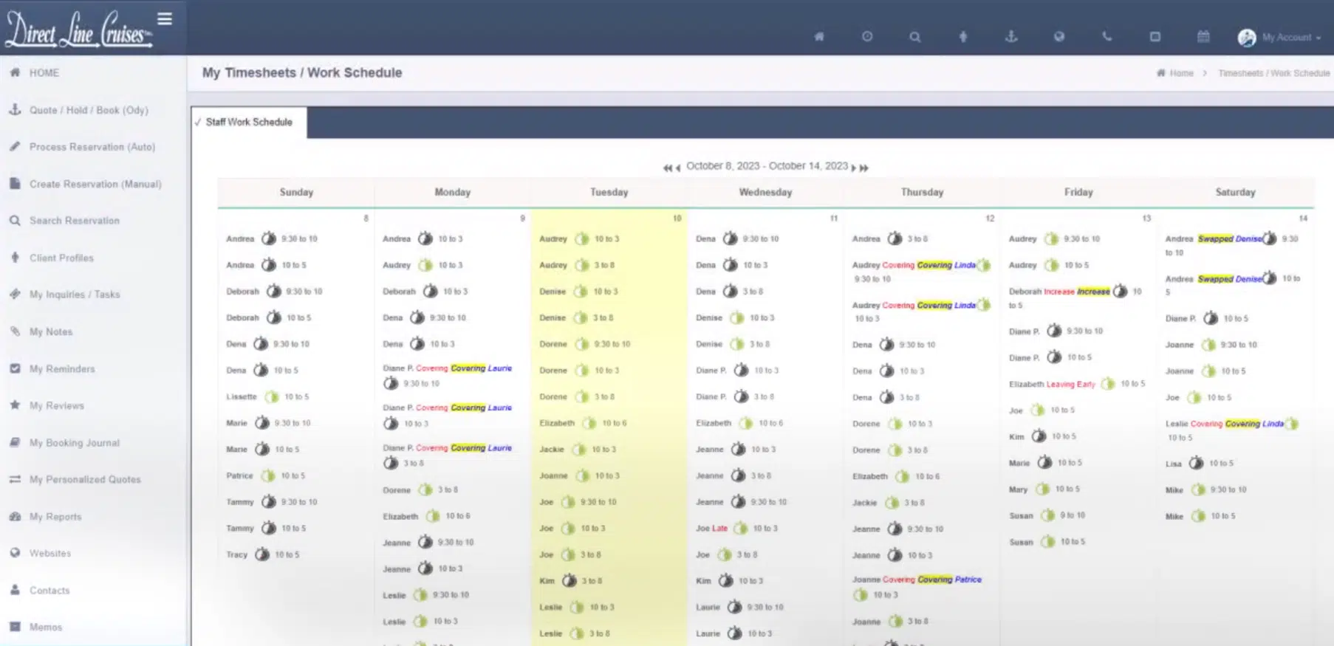The width and height of the screenshot is (1334, 646).
Task: Click the Contacts person sidebar icon
Action: tap(15, 590)
